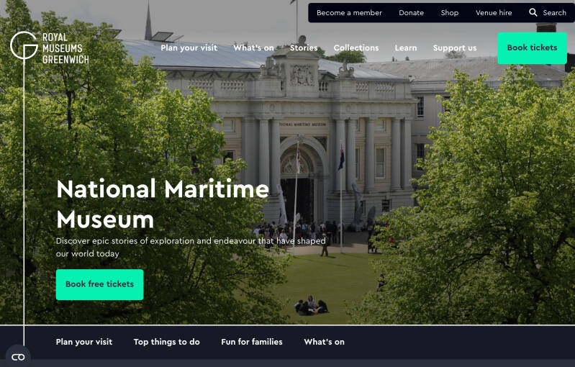Click the National Maritime Museum heading
Viewport: 575px width, 367px height.
click(x=163, y=204)
